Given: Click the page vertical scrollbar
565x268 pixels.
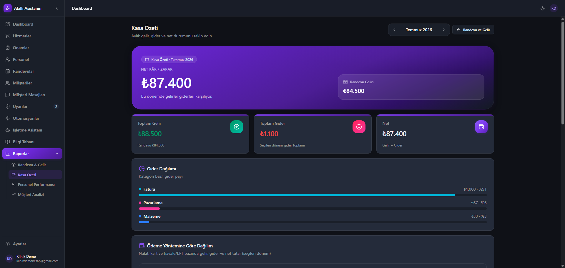Looking at the screenshot, I should [x=563, y=73].
